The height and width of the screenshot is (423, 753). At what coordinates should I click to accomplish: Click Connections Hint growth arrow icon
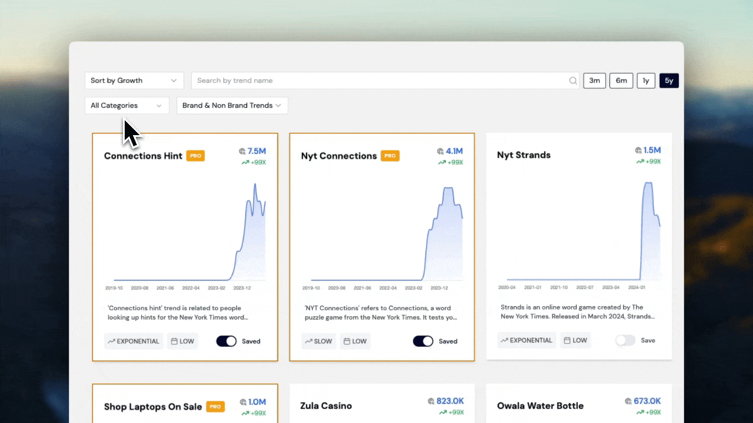click(x=245, y=163)
